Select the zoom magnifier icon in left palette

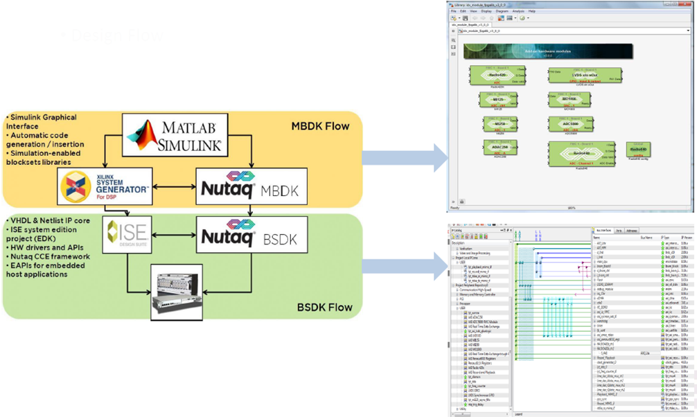click(x=453, y=40)
